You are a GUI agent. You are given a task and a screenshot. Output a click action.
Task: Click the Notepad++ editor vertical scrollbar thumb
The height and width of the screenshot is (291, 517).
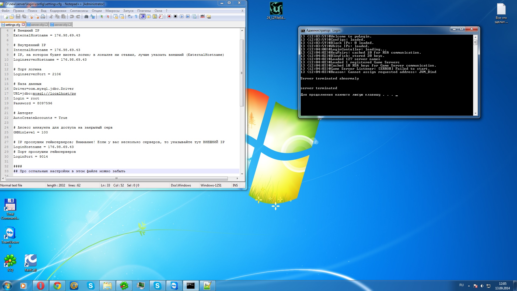242,73
